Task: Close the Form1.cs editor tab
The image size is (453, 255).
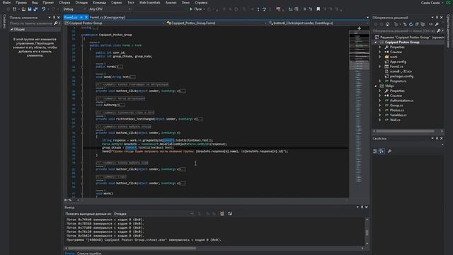Action: click(86, 18)
